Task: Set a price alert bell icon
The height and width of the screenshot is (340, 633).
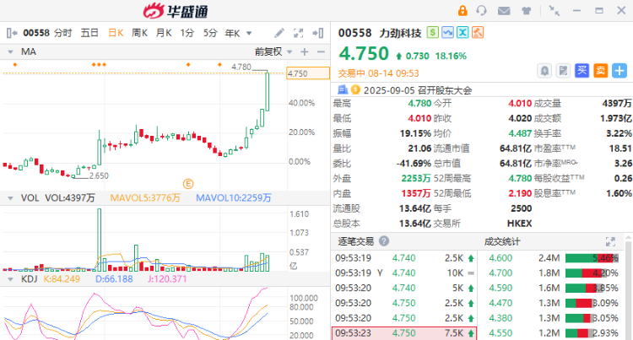Action: pyautogui.click(x=544, y=71)
